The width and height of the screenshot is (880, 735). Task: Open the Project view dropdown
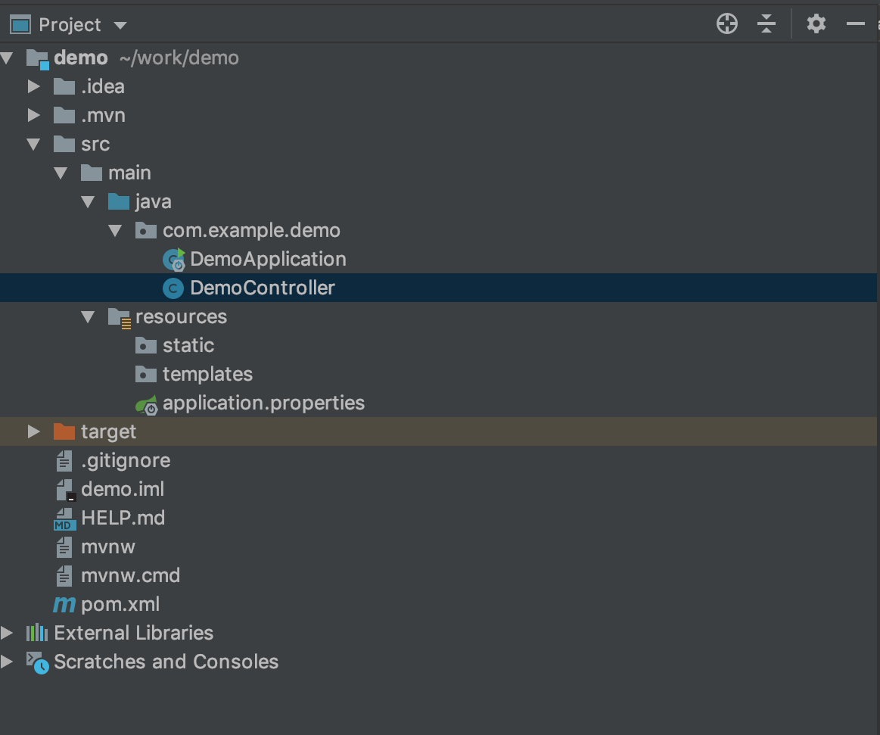[x=120, y=25]
